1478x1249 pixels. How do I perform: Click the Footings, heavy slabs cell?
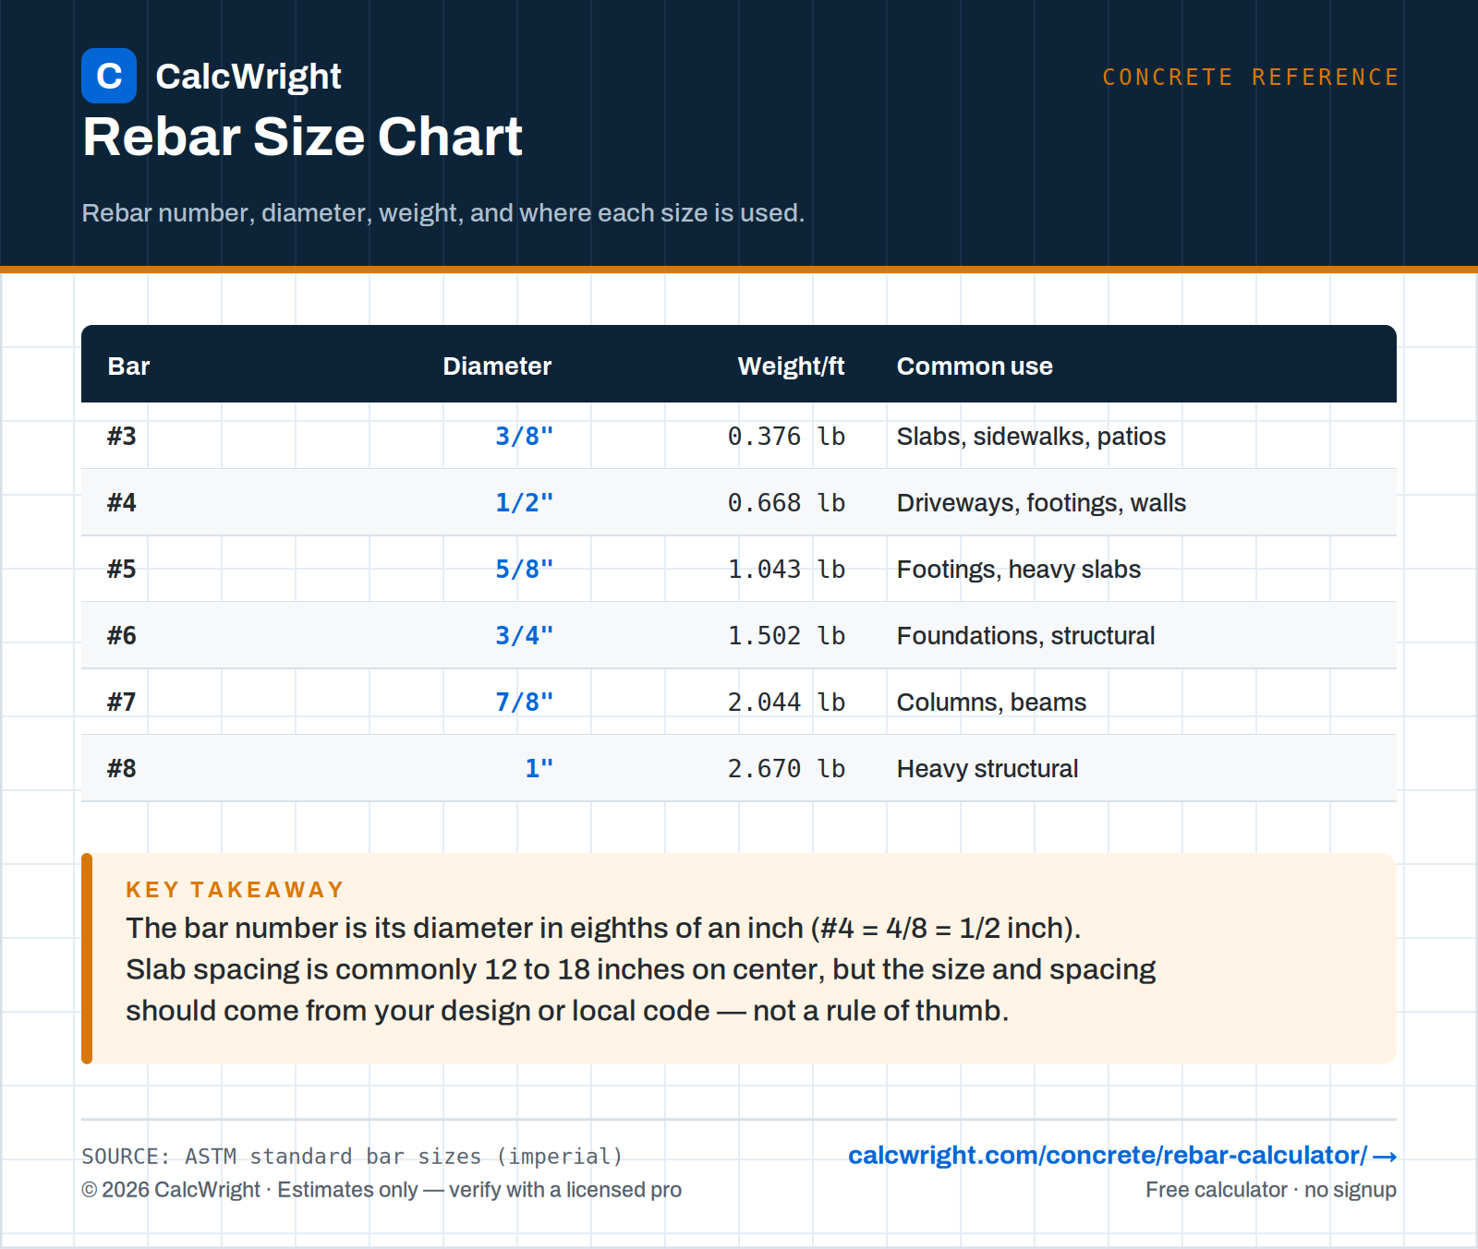point(1019,569)
